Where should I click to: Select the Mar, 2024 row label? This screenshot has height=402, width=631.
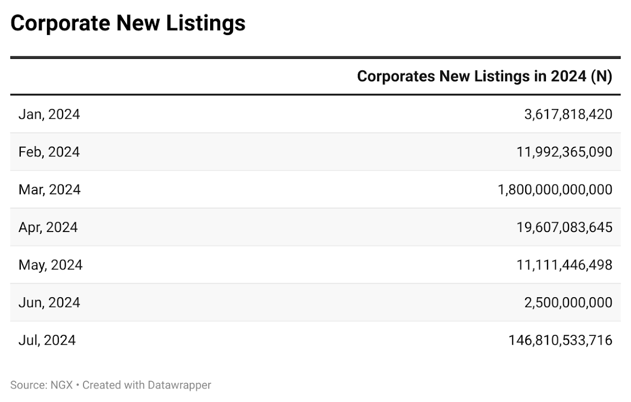coord(50,189)
